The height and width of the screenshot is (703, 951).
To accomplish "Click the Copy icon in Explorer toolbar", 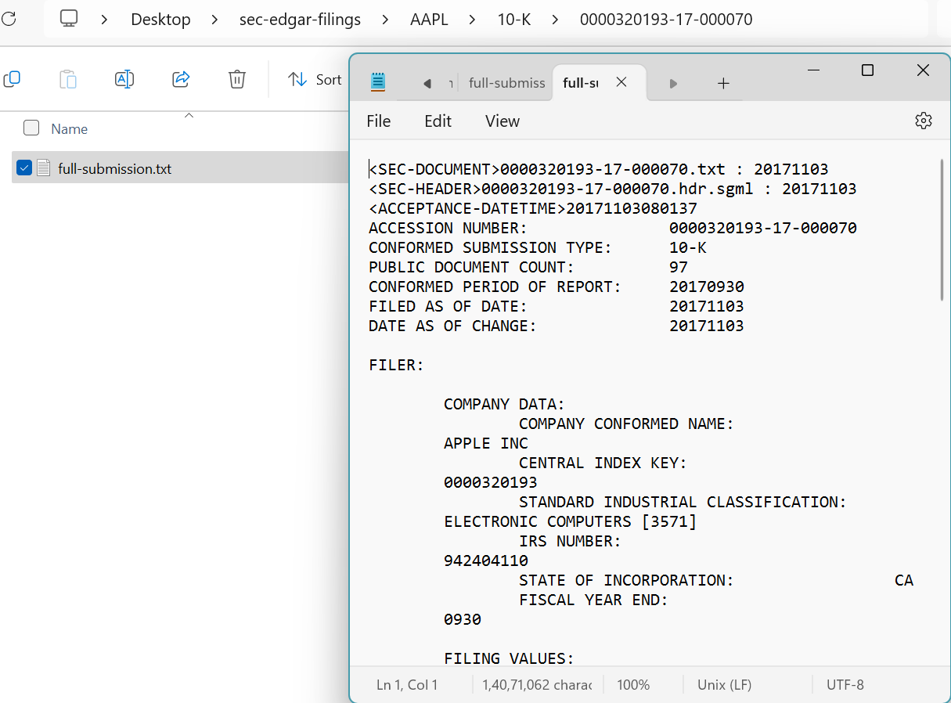I will tap(12, 79).
